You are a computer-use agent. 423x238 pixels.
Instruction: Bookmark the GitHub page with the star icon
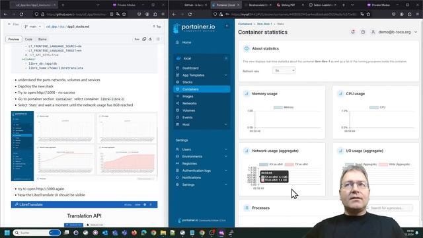pyautogui.click(x=124, y=14)
